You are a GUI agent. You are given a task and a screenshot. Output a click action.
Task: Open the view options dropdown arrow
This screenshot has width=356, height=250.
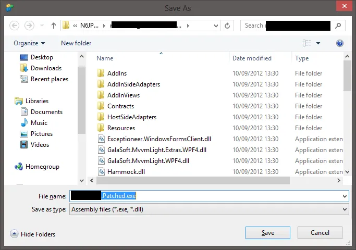tap(318, 43)
